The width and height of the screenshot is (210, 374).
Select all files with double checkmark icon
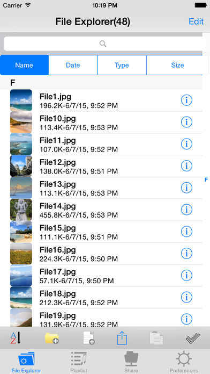193,338
